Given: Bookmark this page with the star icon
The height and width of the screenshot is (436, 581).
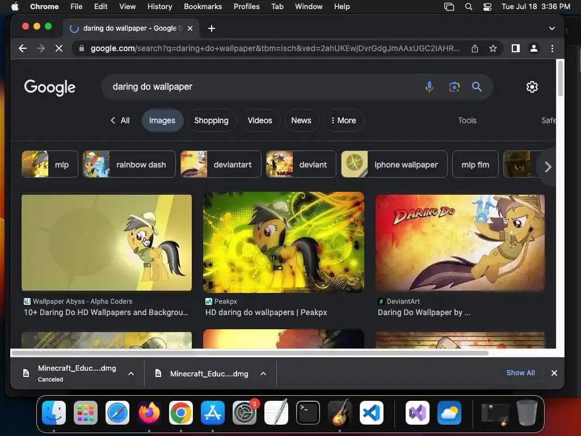Looking at the screenshot, I should point(493,48).
